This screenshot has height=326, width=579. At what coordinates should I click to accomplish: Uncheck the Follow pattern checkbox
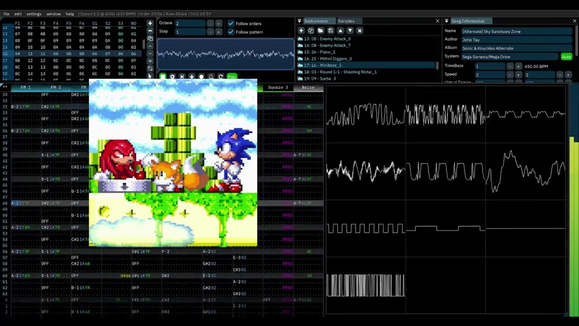click(x=231, y=32)
